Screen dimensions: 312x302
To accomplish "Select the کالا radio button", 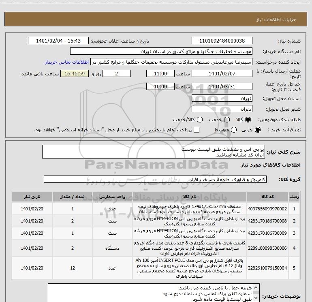I will coord(248,120).
